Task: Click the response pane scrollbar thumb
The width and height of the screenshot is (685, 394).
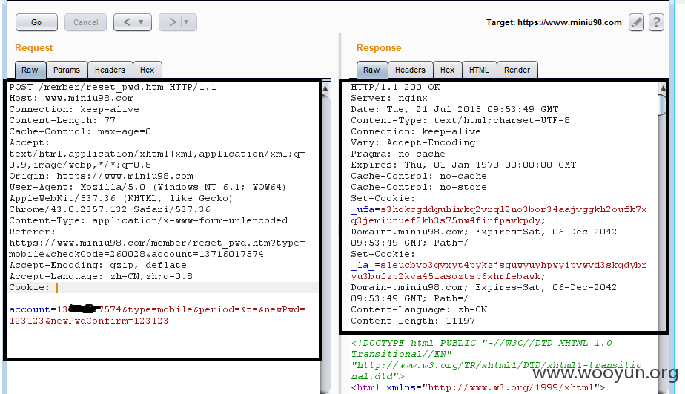Action: [x=662, y=104]
